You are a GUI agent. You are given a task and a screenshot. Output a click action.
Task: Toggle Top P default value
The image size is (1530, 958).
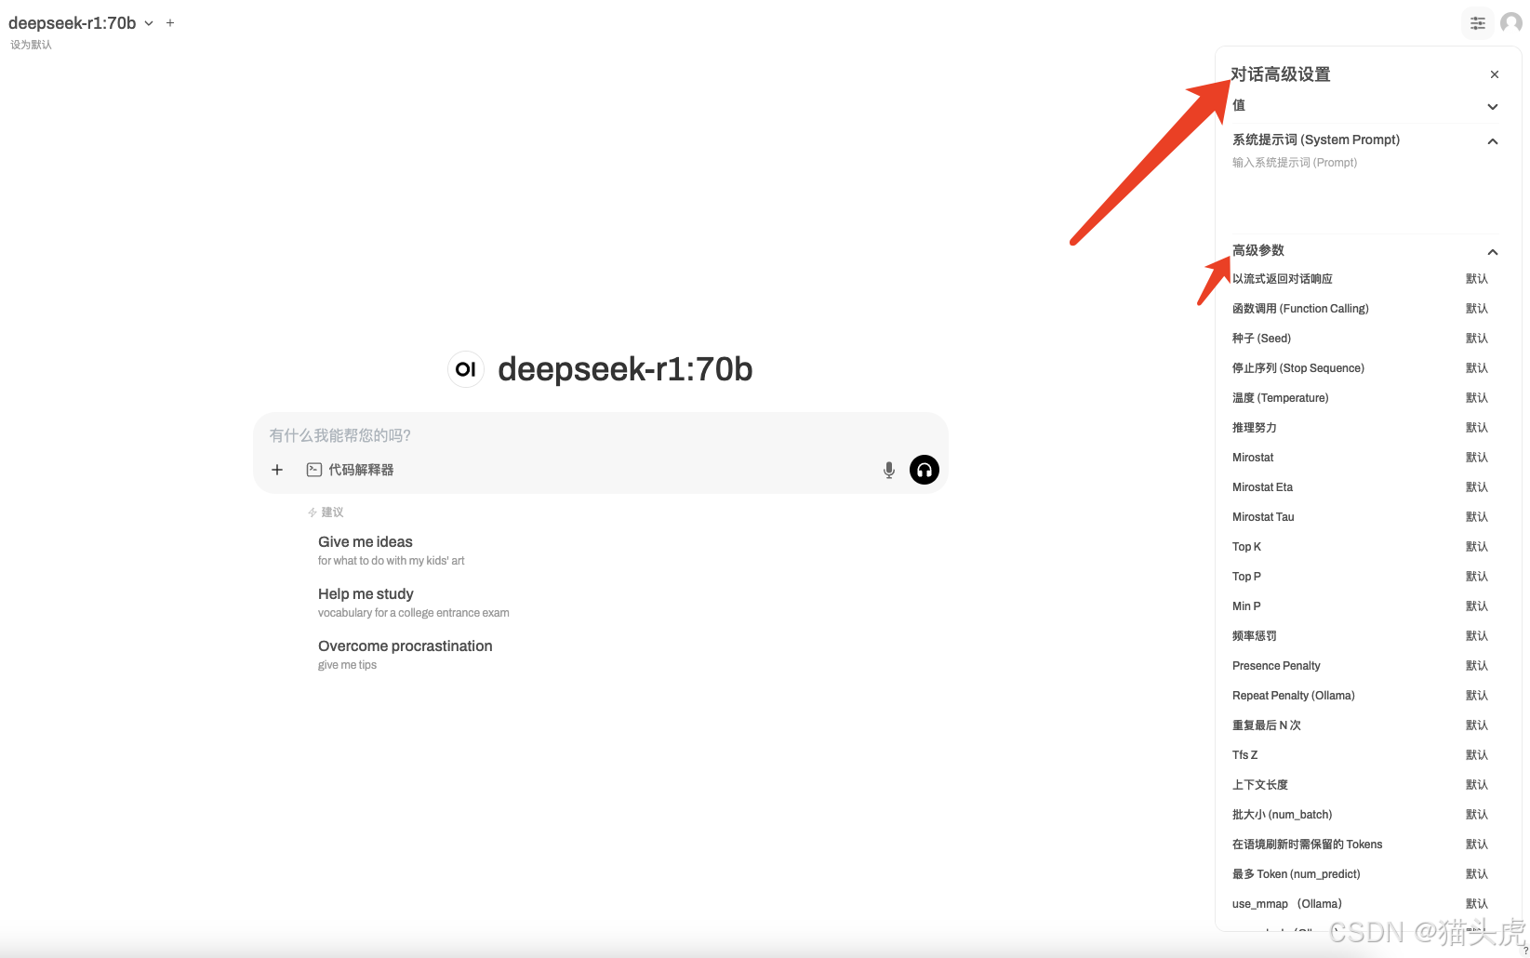[1477, 577]
